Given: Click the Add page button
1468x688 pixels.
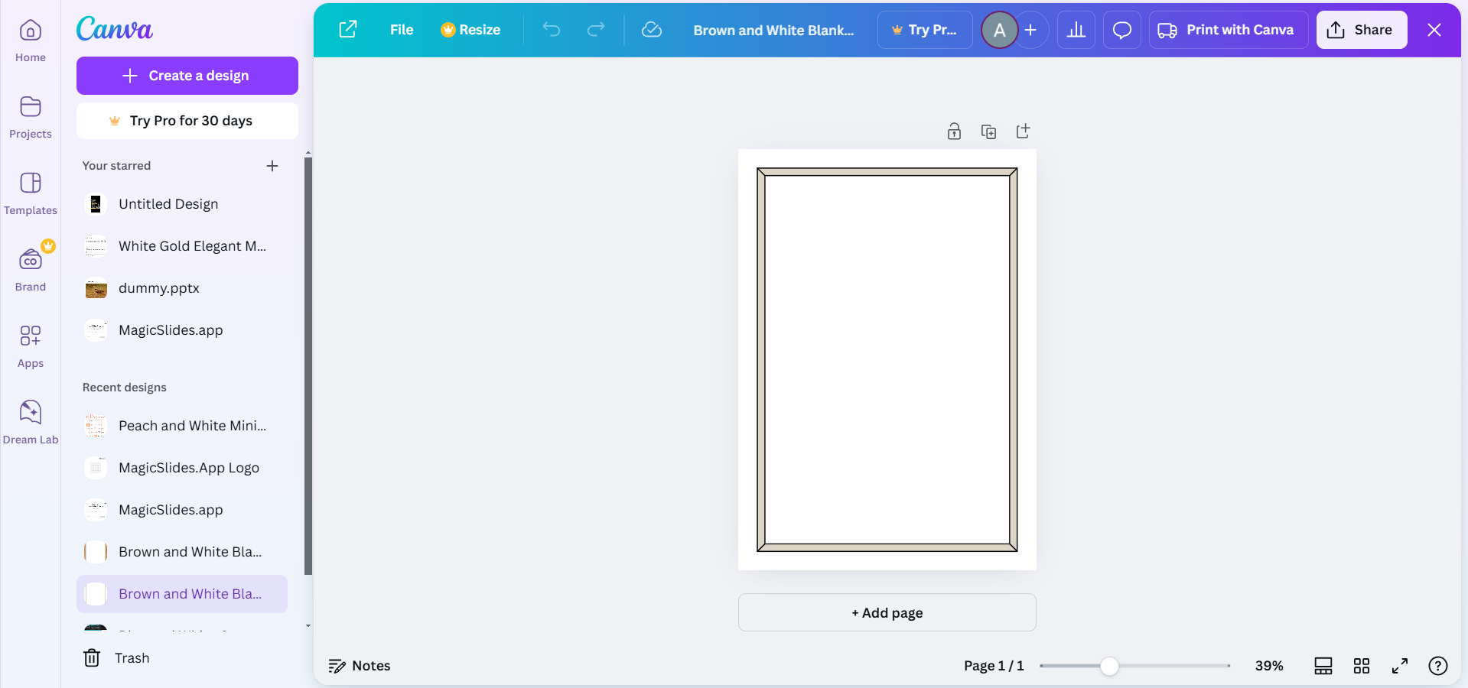Looking at the screenshot, I should tap(887, 612).
